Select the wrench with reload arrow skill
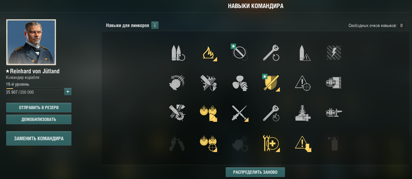Screen dimensions: 412x179 pos(271,53)
